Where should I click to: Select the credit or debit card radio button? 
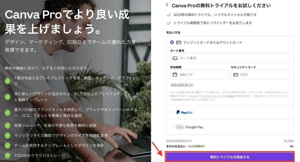tap(172, 42)
